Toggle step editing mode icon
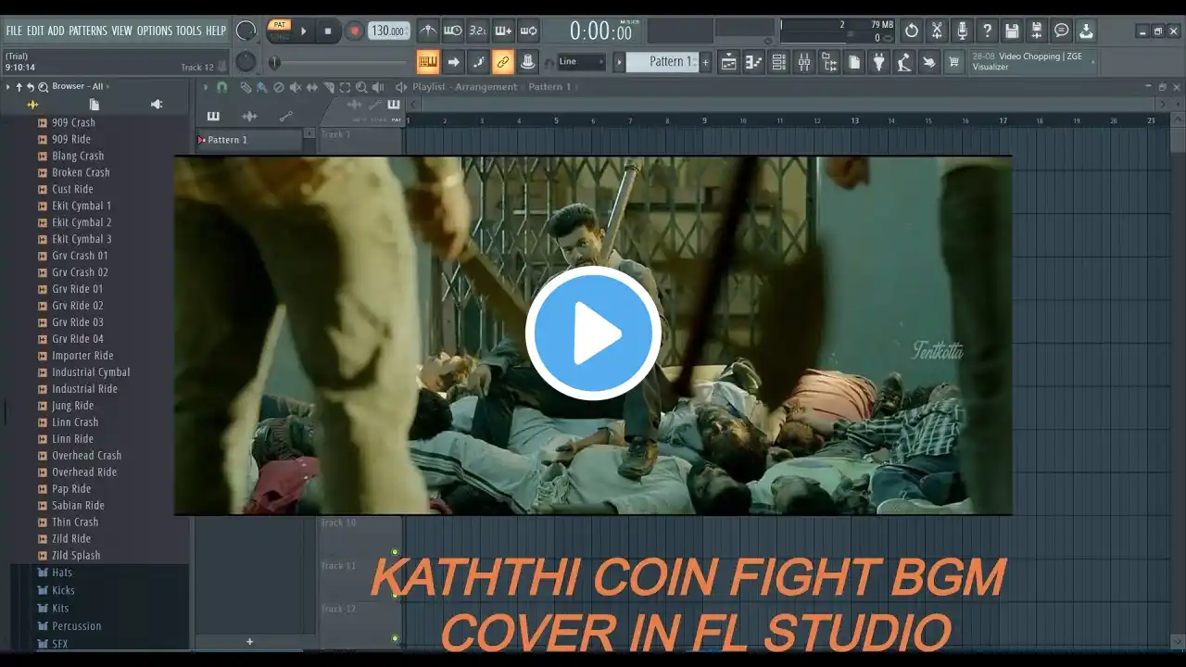1186x667 pixels. pos(478,62)
